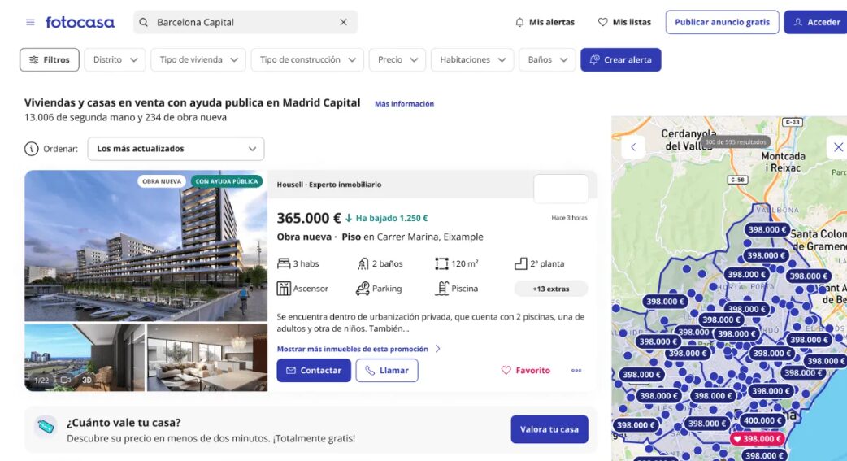Click Publicar anuncio gratis
847x461 pixels.
tap(722, 22)
